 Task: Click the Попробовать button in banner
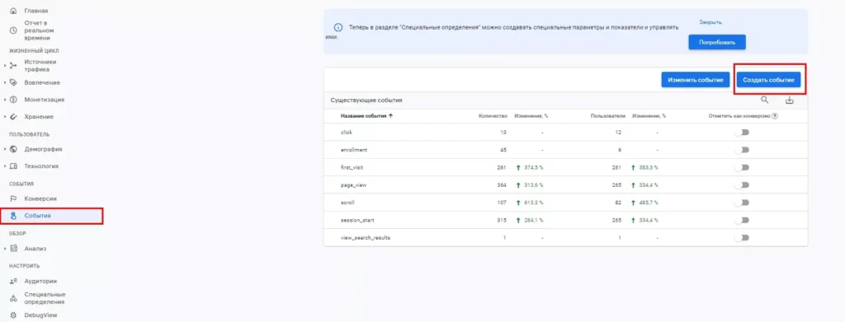717,43
